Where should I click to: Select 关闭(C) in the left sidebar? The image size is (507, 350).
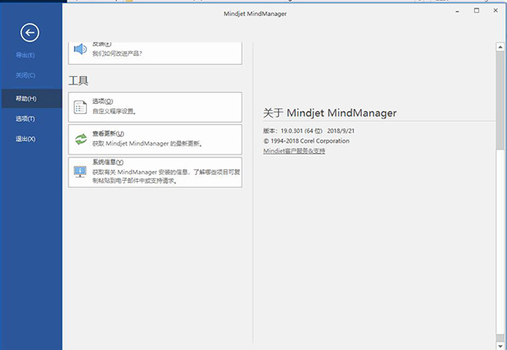(25, 75)
